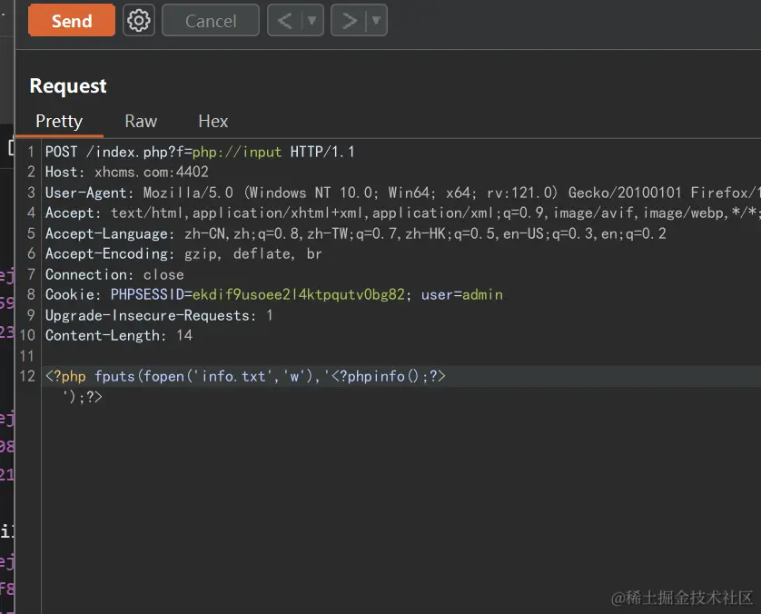
Task: Switch to the Raw tab
Action: 141,122
